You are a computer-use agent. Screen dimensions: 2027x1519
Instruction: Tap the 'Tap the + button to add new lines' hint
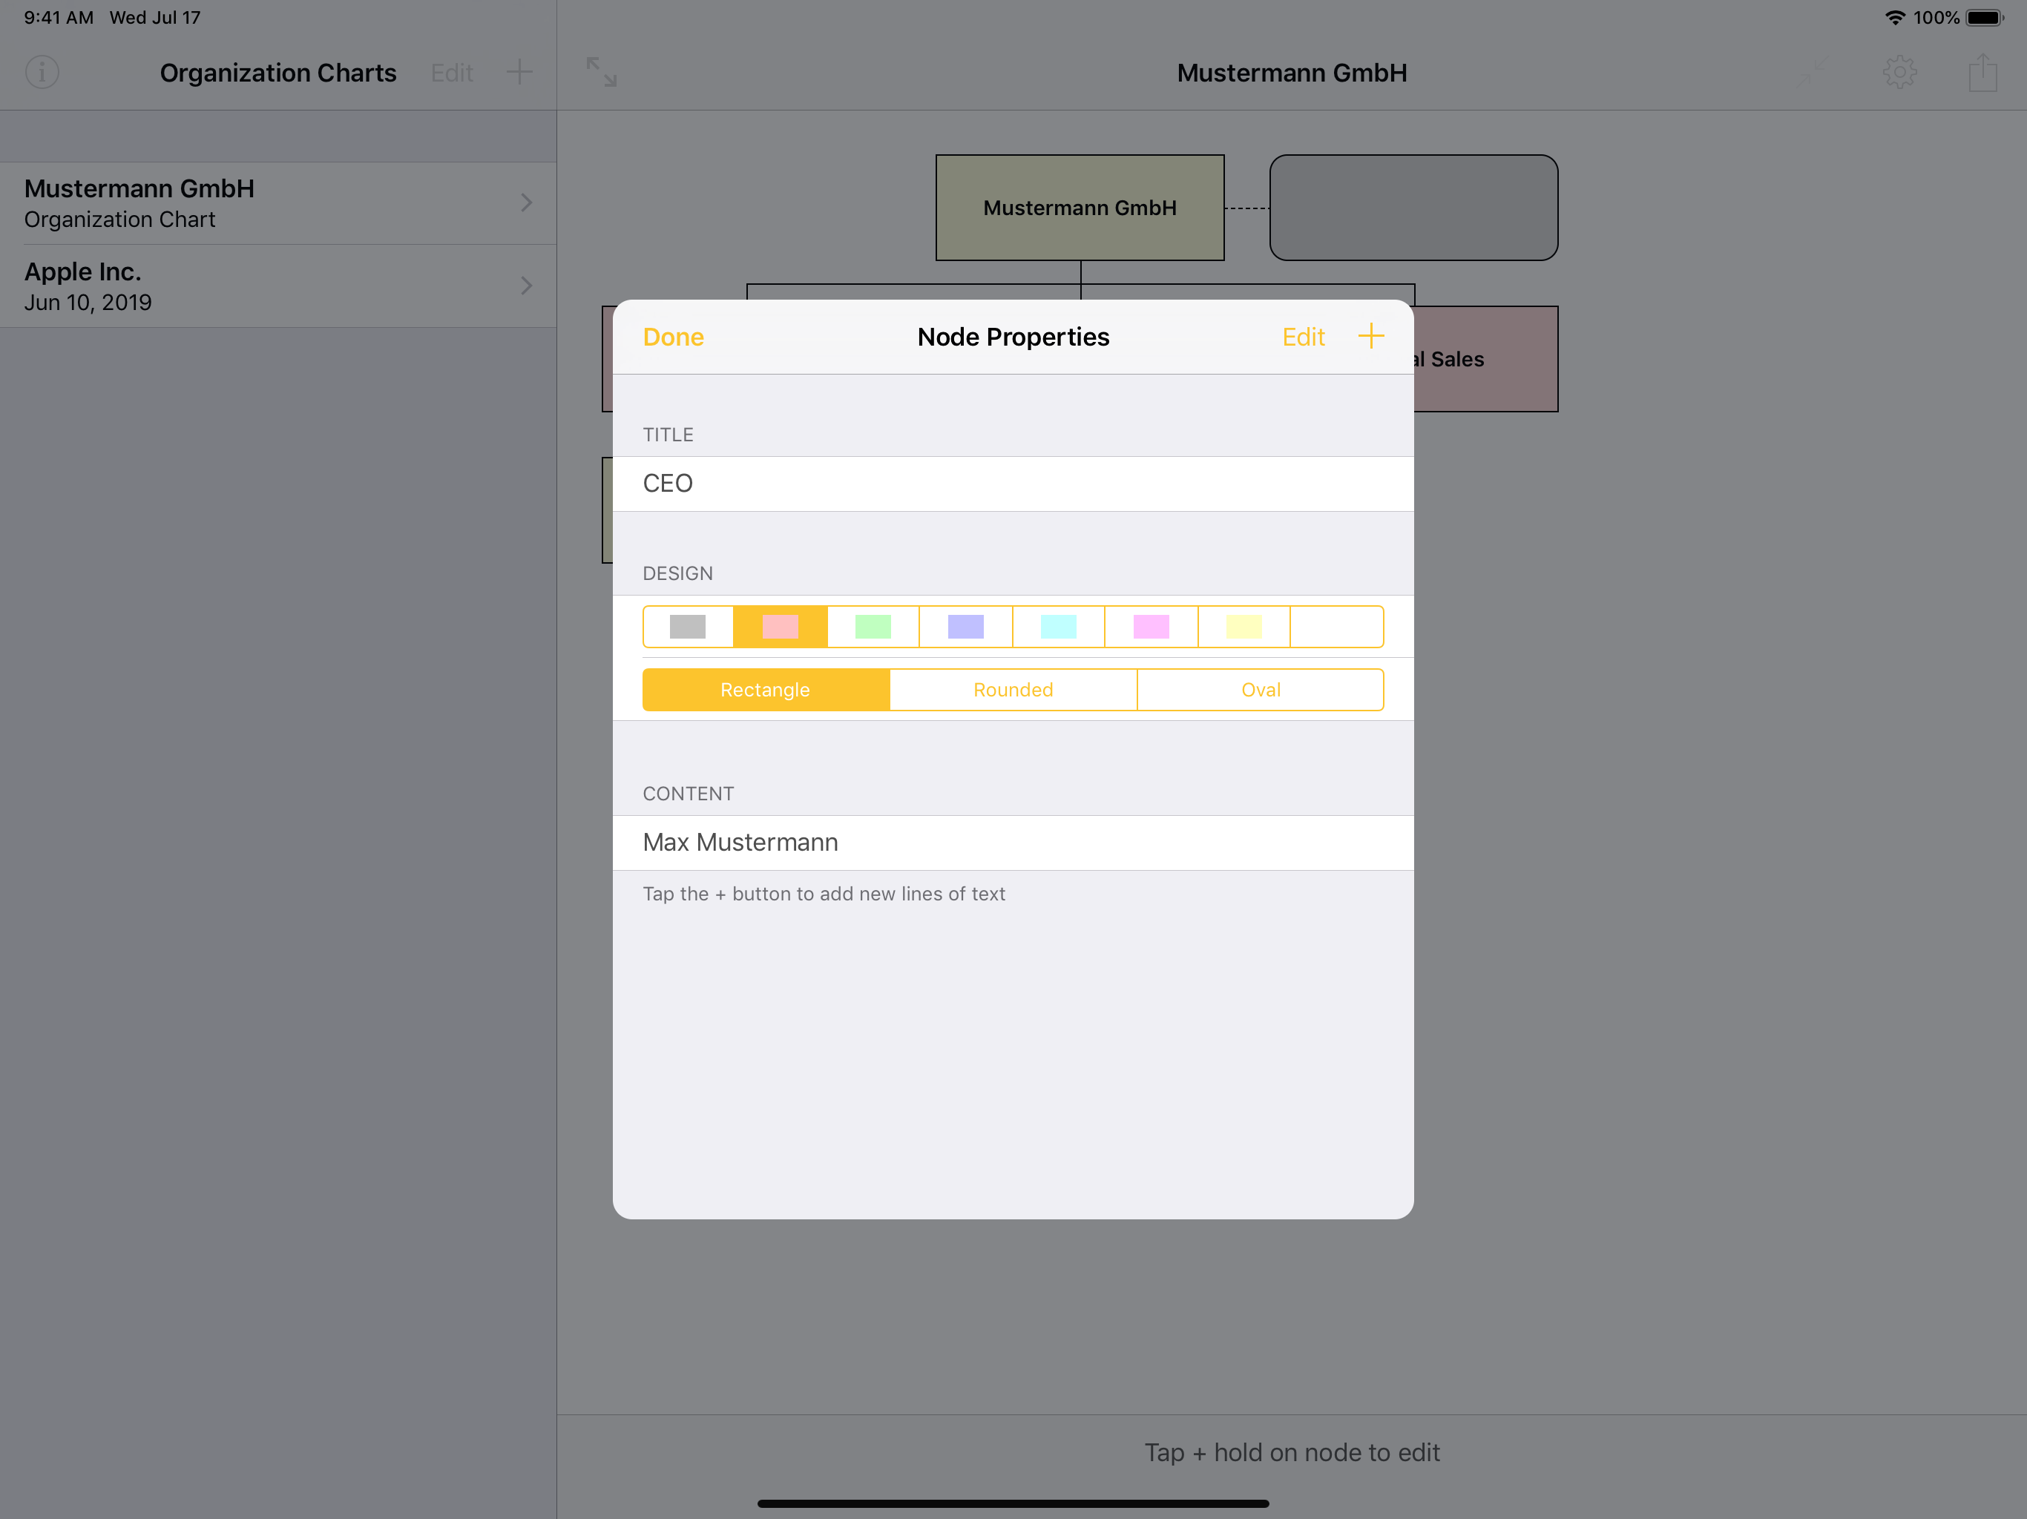pos(824,894)
